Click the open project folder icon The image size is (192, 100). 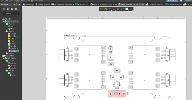(12, 9)
